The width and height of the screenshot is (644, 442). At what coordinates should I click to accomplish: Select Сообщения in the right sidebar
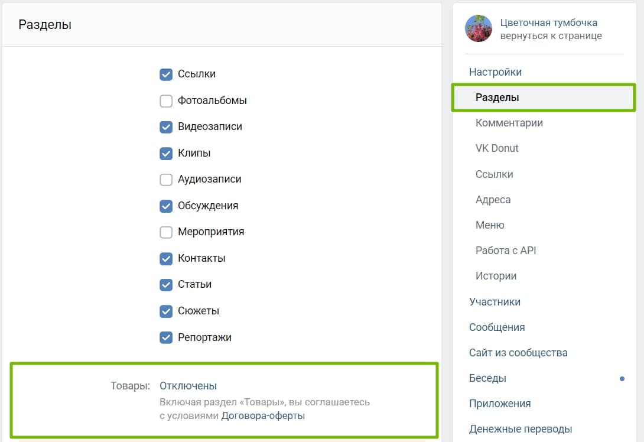[x=497, y=327]
